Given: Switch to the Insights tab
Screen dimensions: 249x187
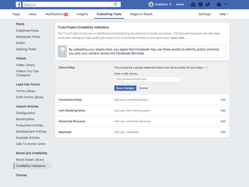Looking at the screenshot, I should pyautogui.click(x=82, y=14).
